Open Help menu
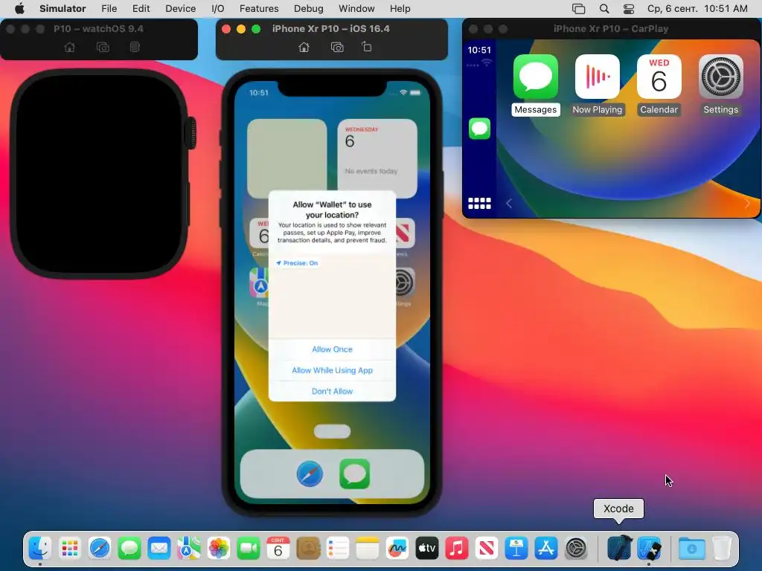Image resolution: width=762 pixels, height=571 pixels. coord(400,9)
